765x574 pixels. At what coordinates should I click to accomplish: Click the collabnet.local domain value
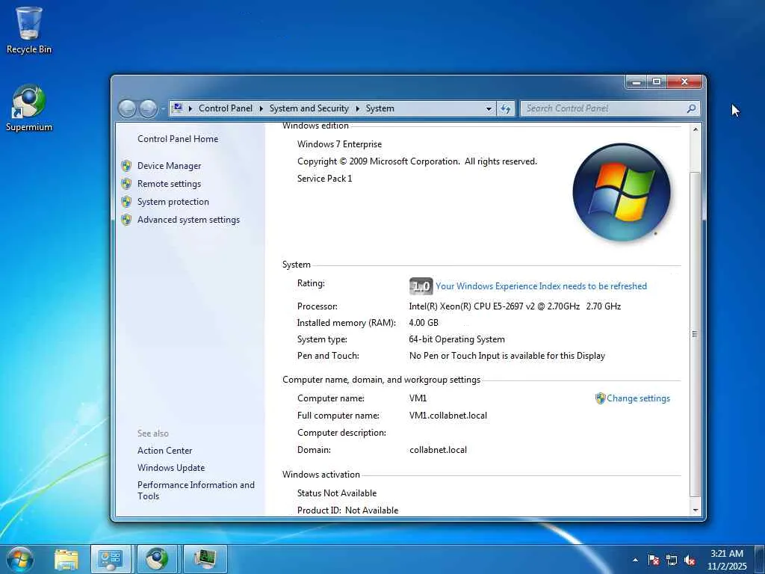coord(438,449)
